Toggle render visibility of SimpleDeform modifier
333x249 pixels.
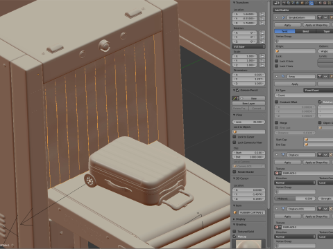pyautogui.click(x=320, y=17)
